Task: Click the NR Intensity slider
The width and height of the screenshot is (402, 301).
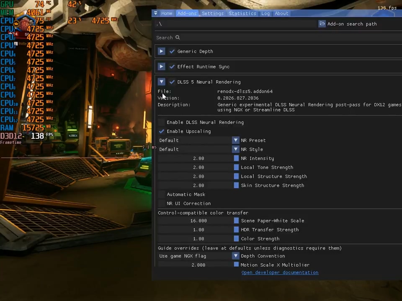Action: tap(198, 158)
